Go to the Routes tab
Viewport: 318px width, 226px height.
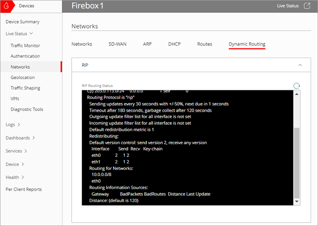(x=204, y=44)
